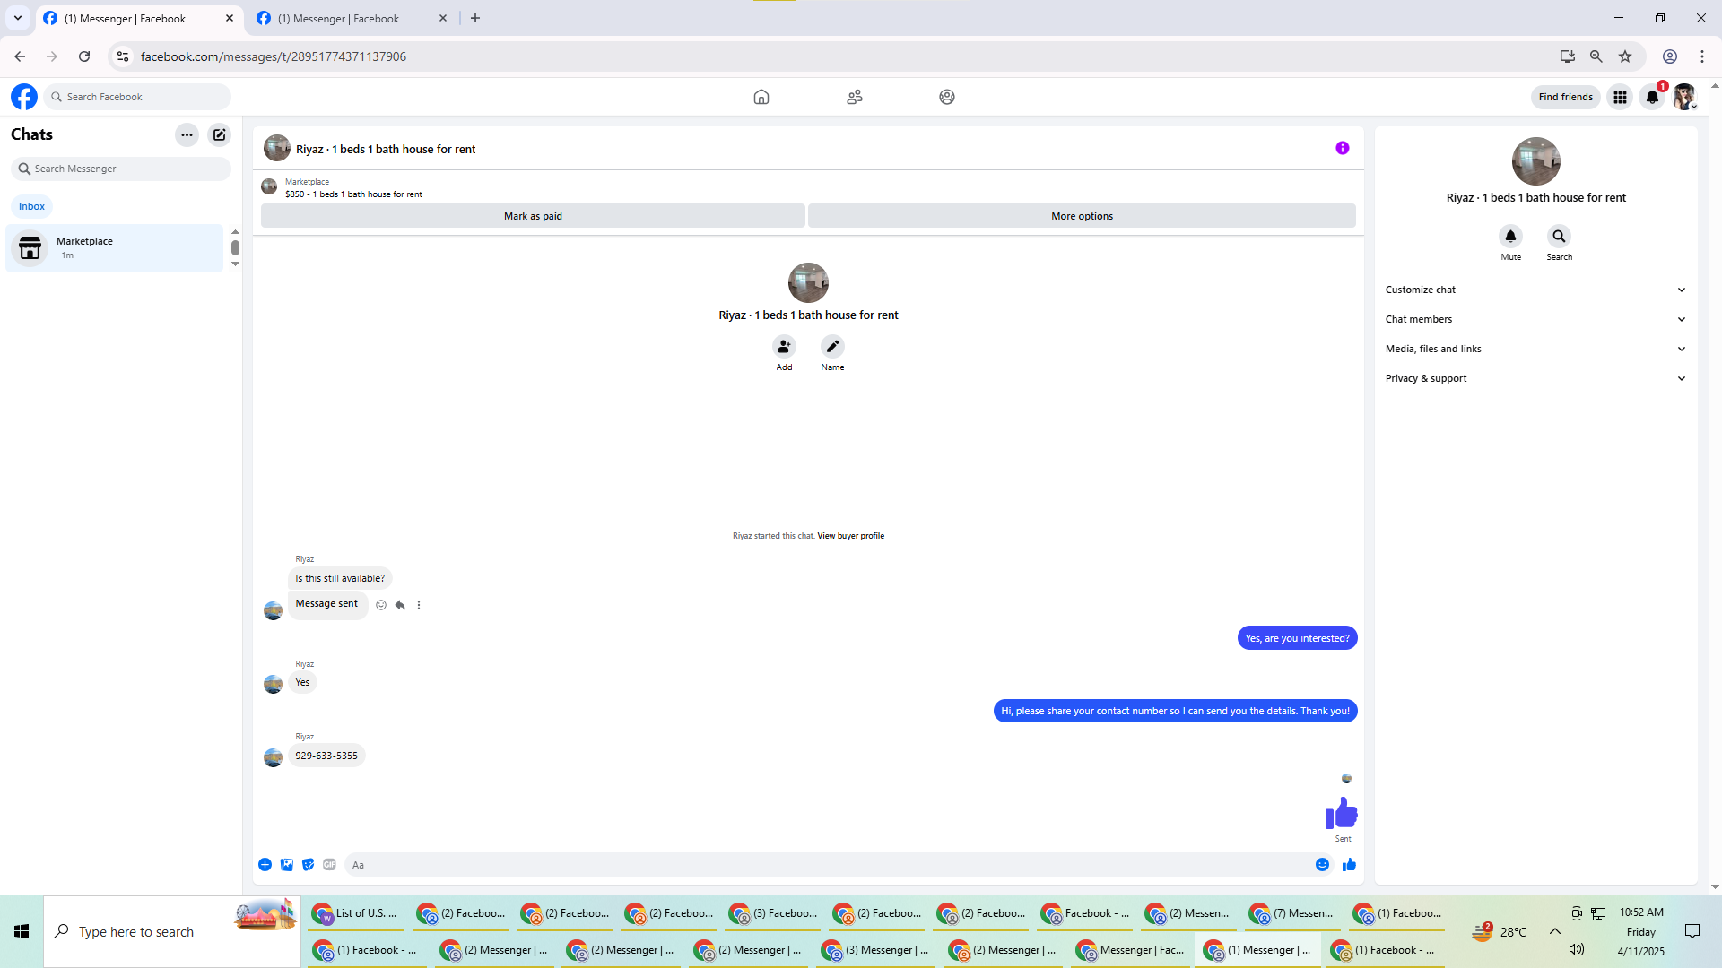Viewport: 1722px width, 968px height.
Task: Open Chrome three-dot menu
Action: (1702, 56)
